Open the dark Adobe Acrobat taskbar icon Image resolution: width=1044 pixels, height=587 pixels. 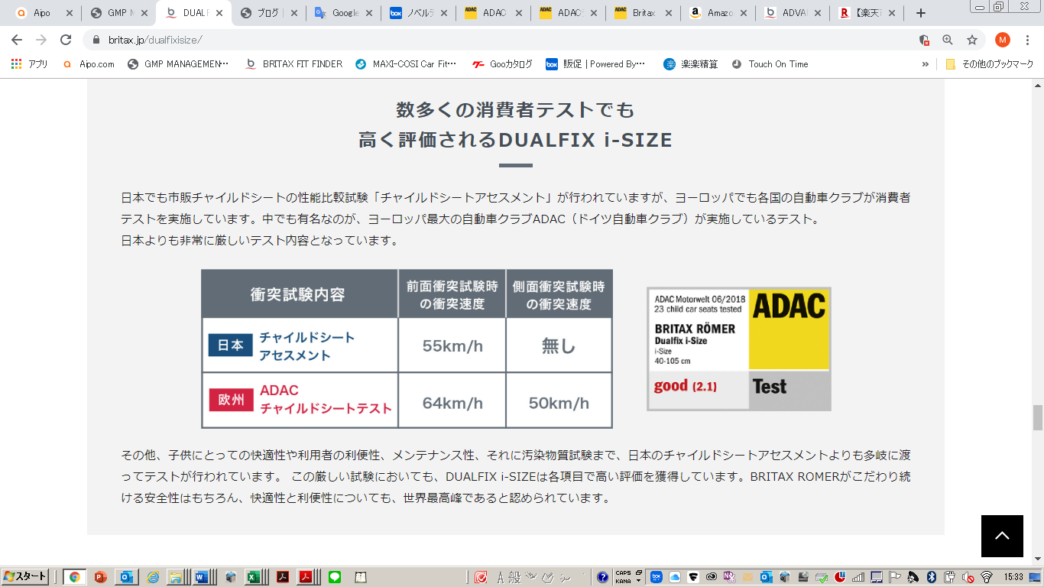pyautogui.click(x=282, y=577)
